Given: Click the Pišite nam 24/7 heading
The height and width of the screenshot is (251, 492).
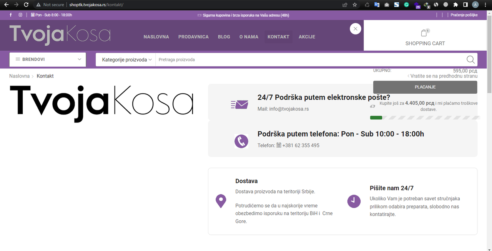Looking at the screenshot, I should (392, 188).
